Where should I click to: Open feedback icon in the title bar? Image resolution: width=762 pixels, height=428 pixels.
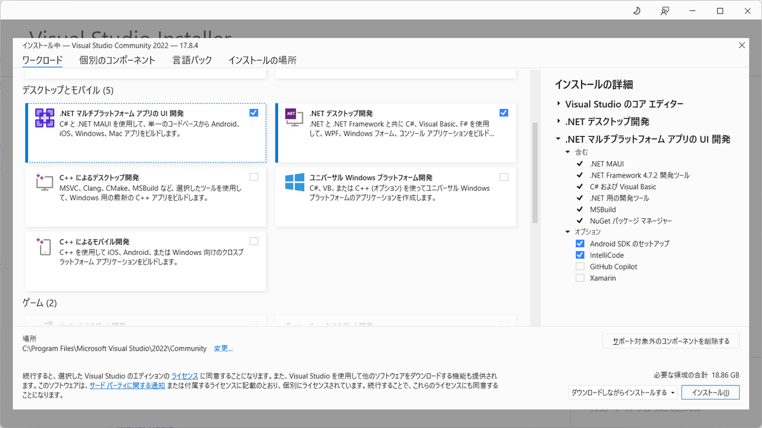click(665, 11)
